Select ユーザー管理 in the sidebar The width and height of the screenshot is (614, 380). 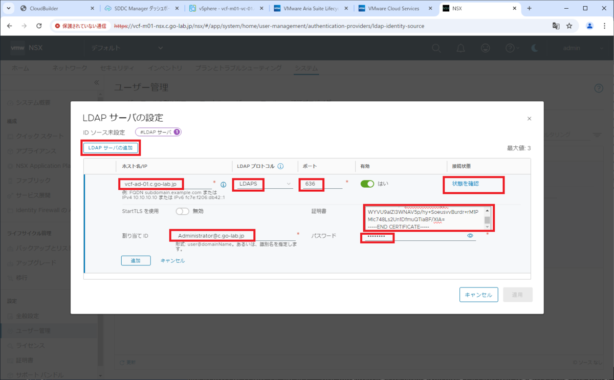tap(33, 331)
